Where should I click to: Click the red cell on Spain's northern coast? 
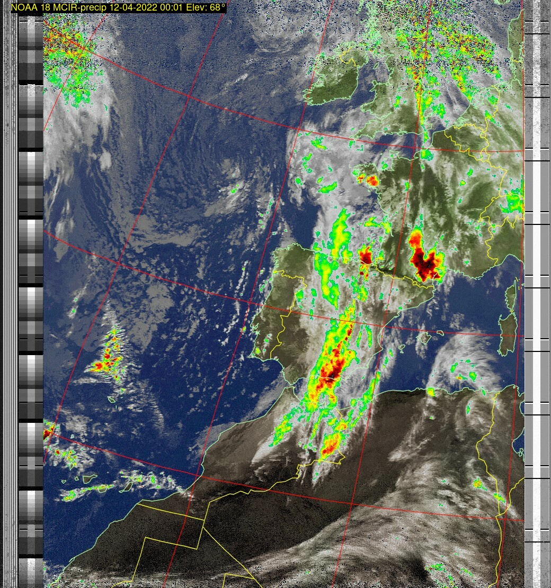coord(365,258)
